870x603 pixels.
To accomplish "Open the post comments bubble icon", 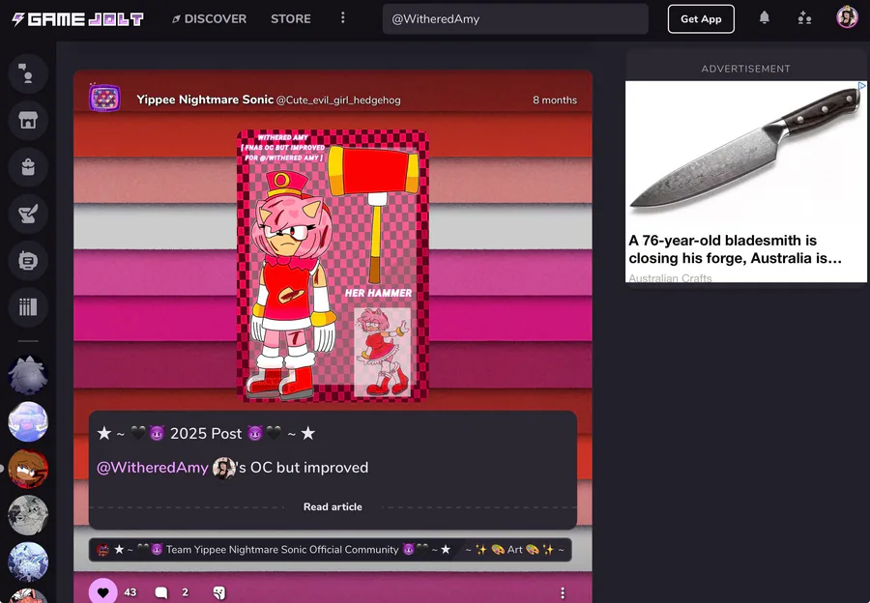I will tap(161, 592).
